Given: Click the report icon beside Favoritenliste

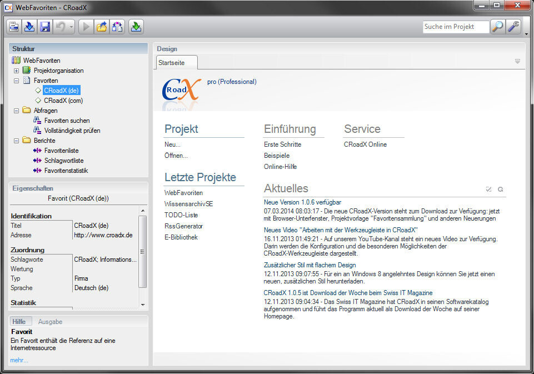Looking at the screenshot, I should click(x=37, y=150).
